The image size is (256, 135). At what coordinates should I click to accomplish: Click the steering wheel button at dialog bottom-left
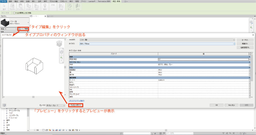(x=4, y=105)
